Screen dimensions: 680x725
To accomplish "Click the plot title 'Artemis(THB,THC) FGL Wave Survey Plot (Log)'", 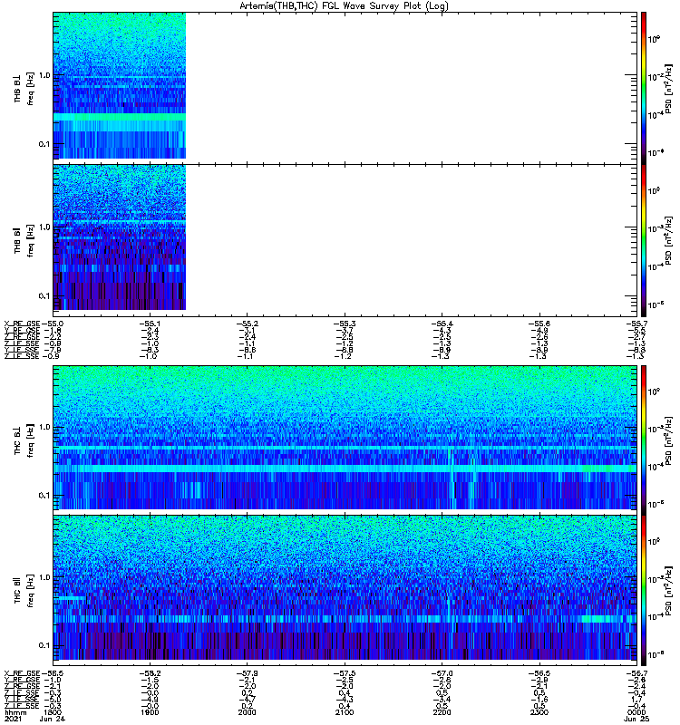I will click(x=344, y=5).
